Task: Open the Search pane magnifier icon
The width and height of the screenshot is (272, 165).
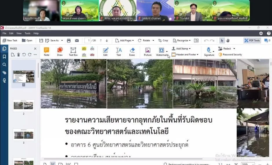Action: tap(4, 65)
